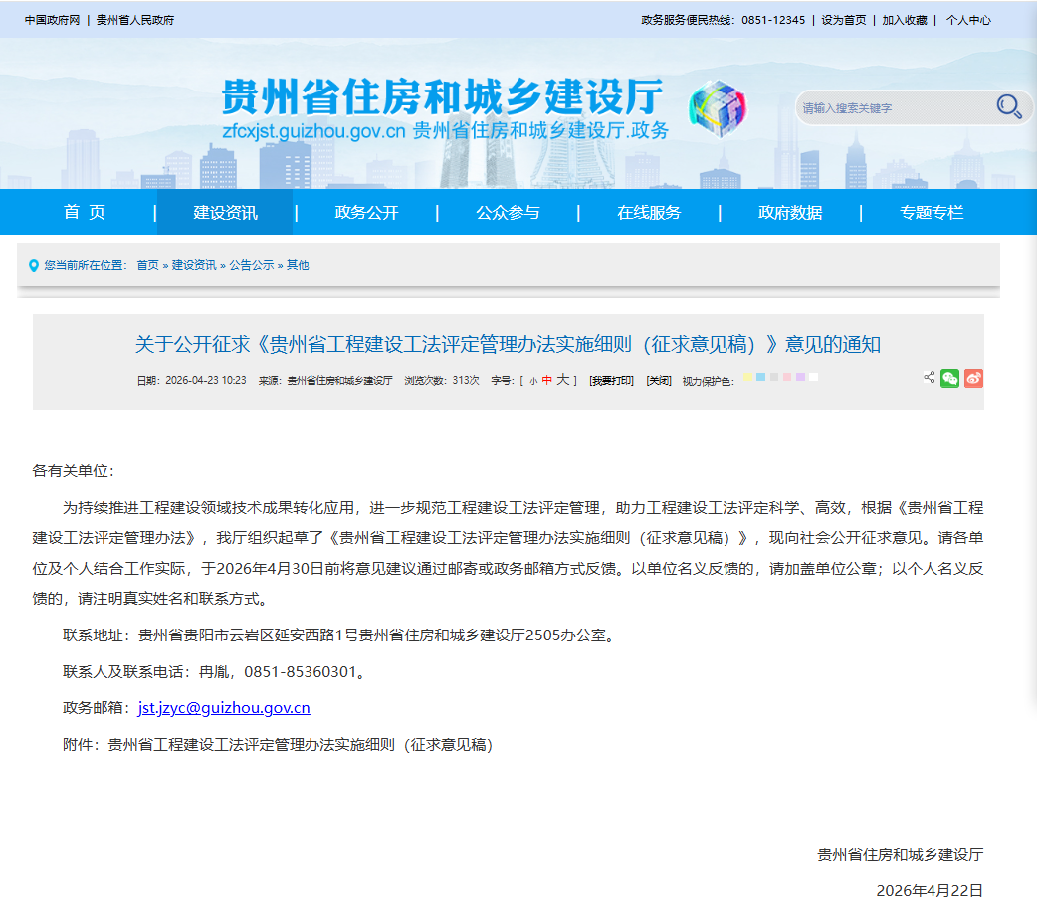Click the location pin icon in breadcrumb

pos(34,266)
